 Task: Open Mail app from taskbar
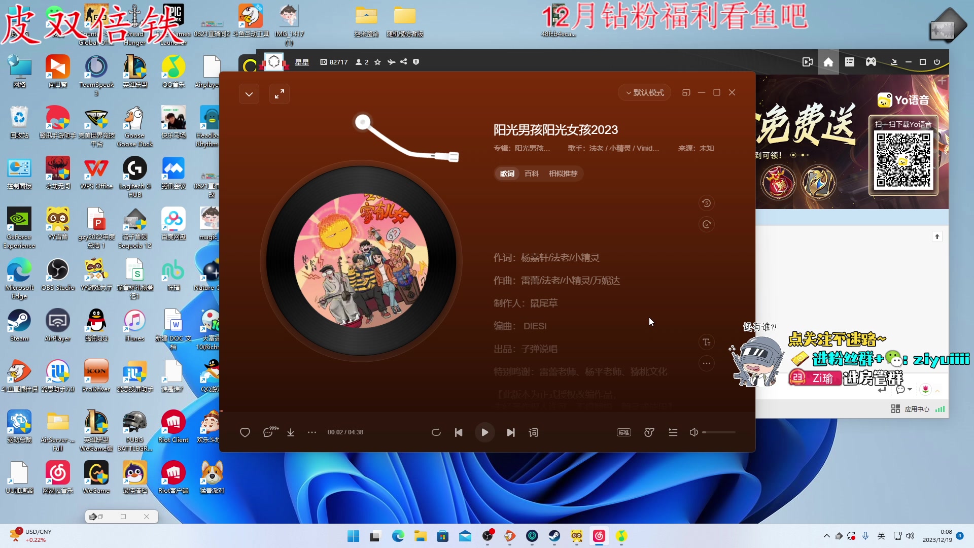pyautogui.click(x=465, y=536)
